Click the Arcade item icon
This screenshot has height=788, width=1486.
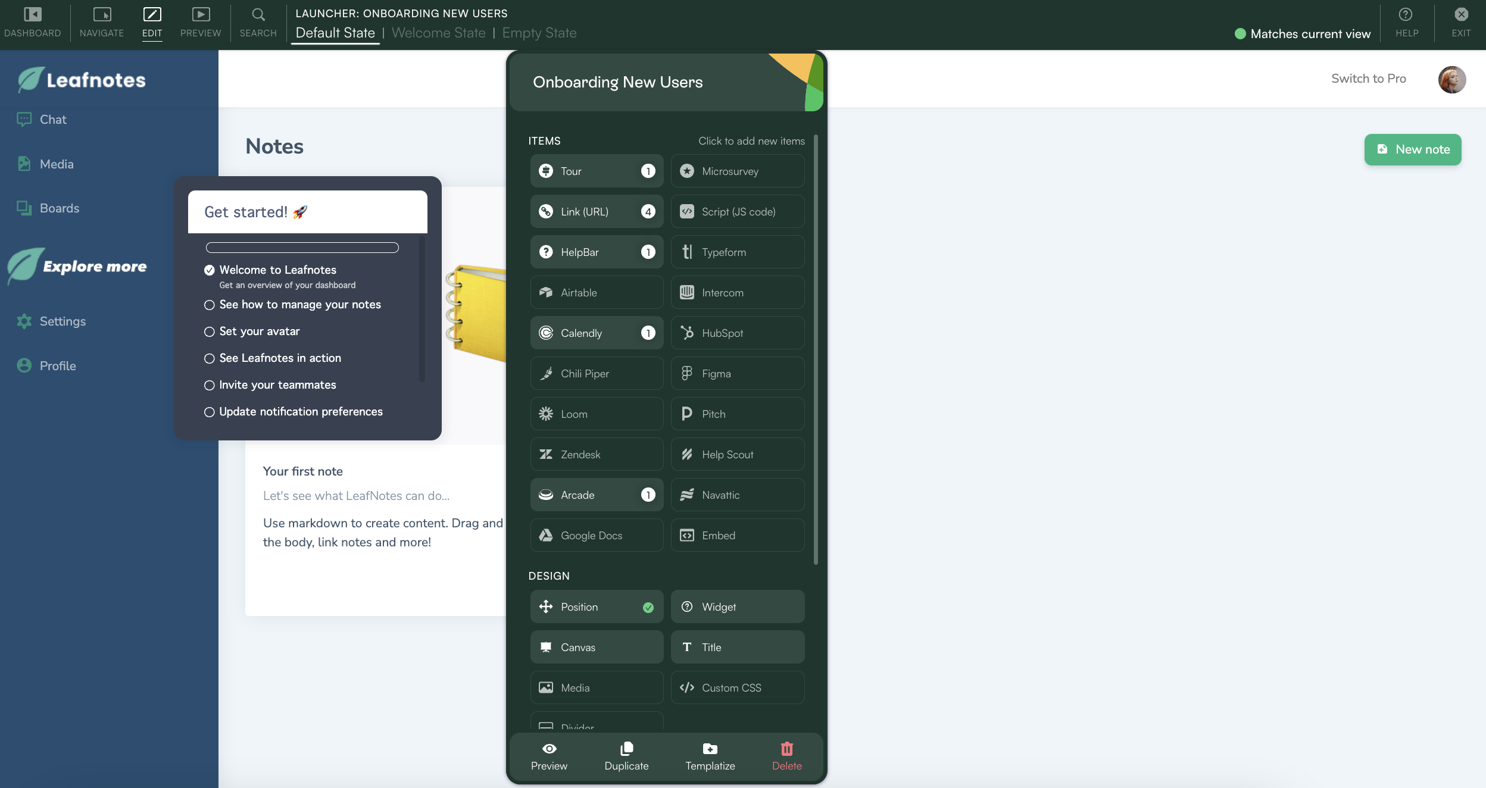[x=547, y=494]
